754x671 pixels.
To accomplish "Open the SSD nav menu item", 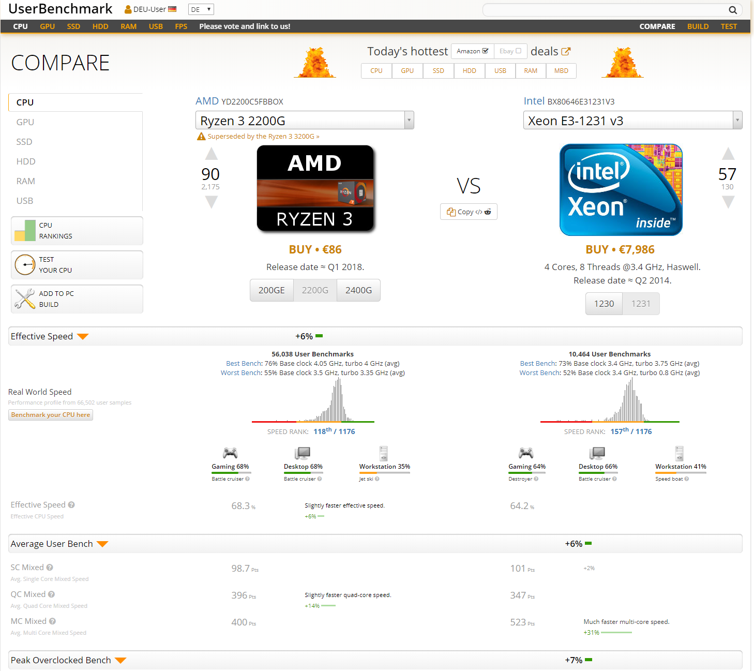I will (73, 26).
